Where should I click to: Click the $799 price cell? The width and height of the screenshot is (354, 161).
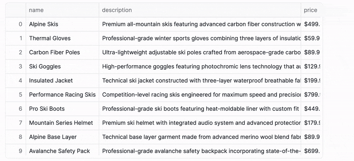click(x=311, y=94)
